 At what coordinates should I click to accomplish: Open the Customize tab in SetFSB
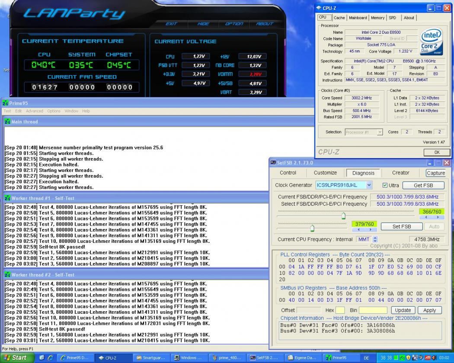[x=325, y=173]
